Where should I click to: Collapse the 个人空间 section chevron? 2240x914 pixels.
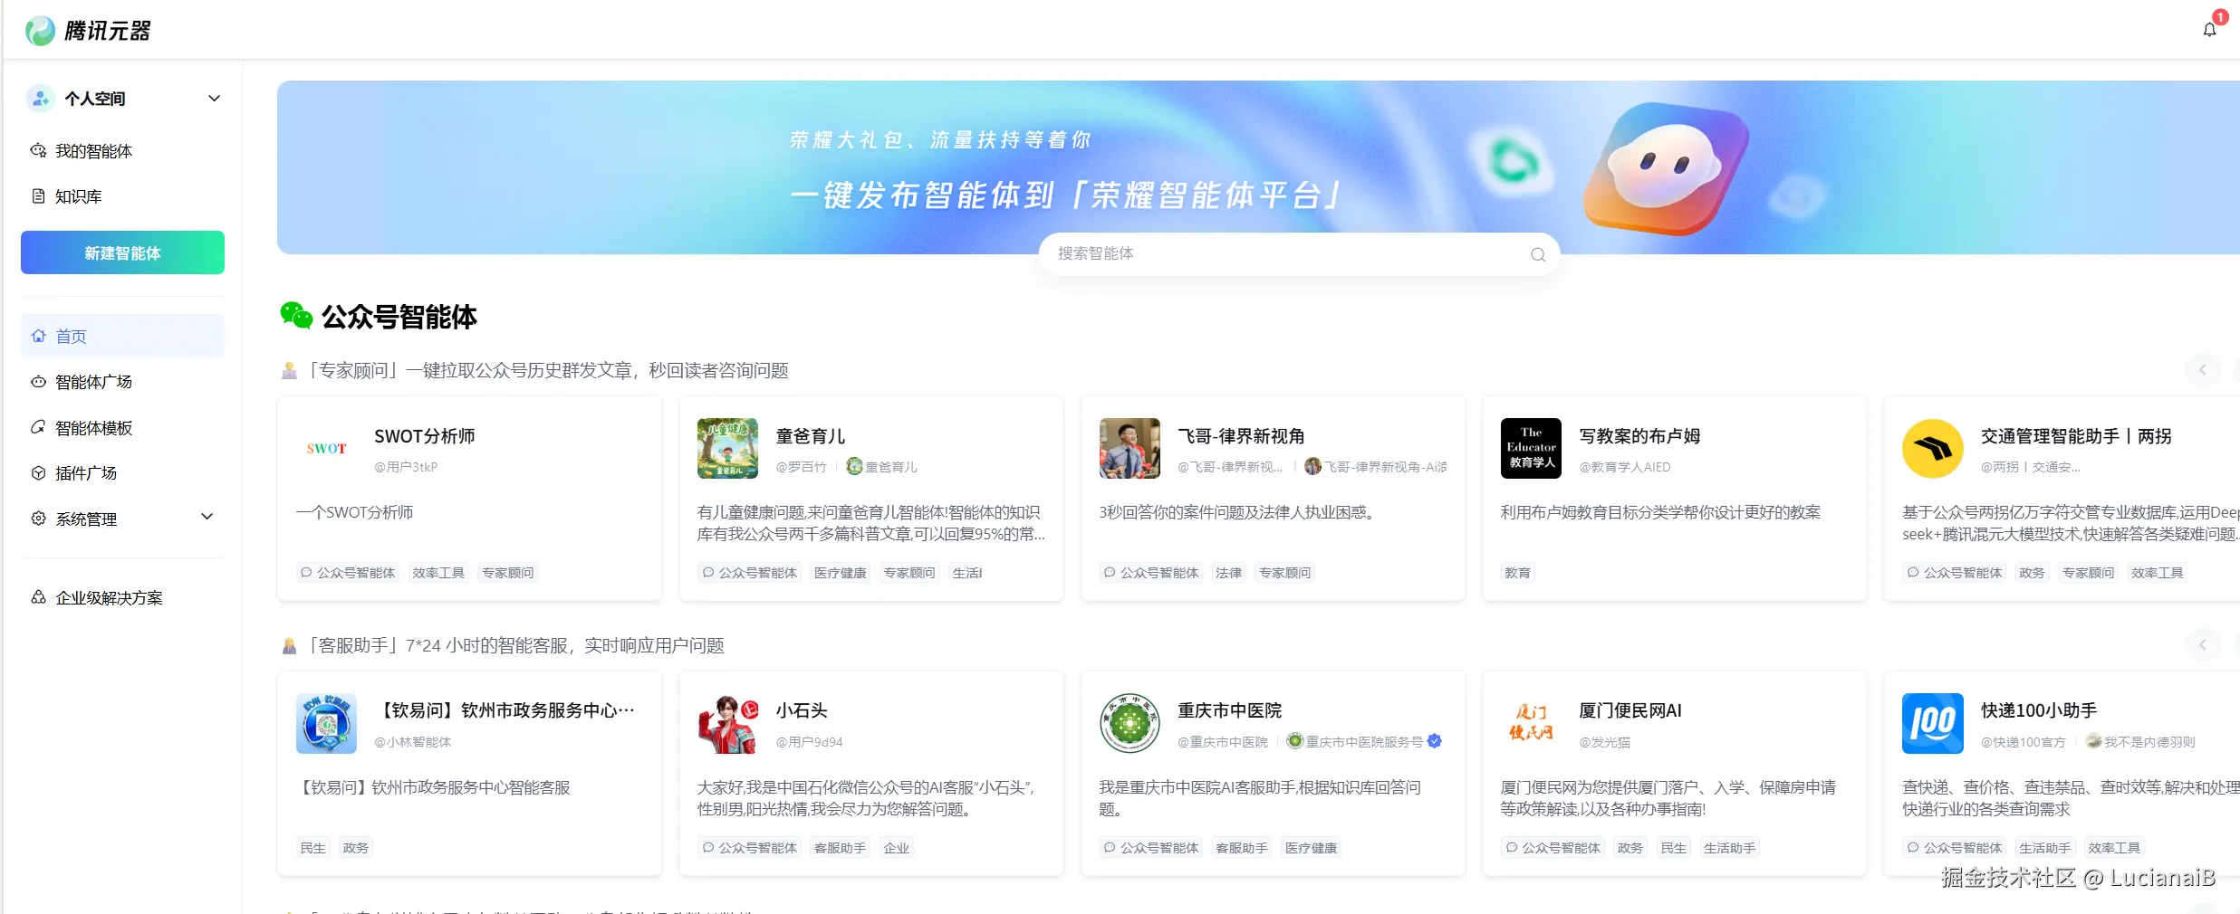(214, 98)
